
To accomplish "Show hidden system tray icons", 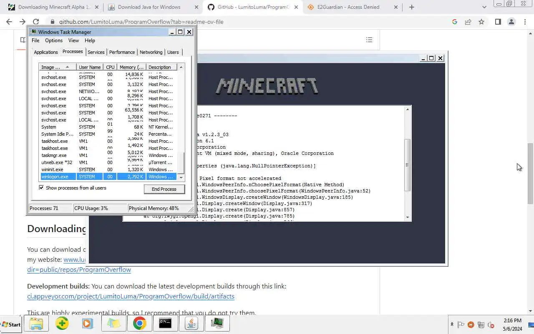I will (x=452, y=324).
